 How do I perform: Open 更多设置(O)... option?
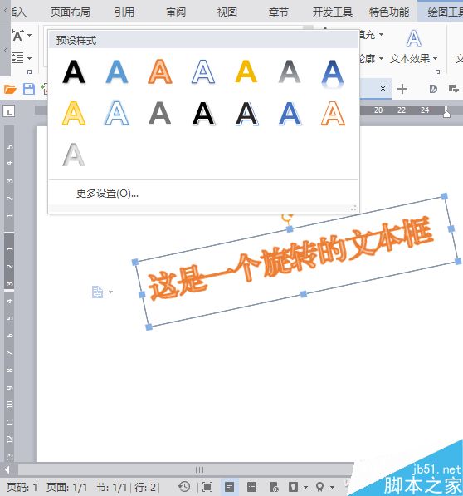(x=107, y=193)
